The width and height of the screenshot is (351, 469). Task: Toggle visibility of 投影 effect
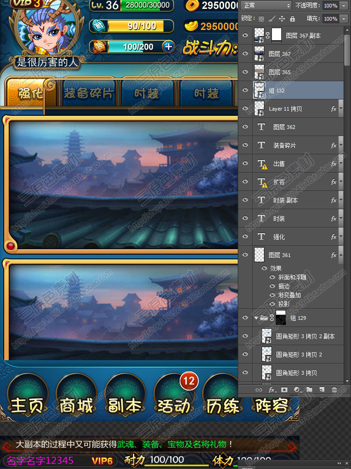click(x=272, y=304)
